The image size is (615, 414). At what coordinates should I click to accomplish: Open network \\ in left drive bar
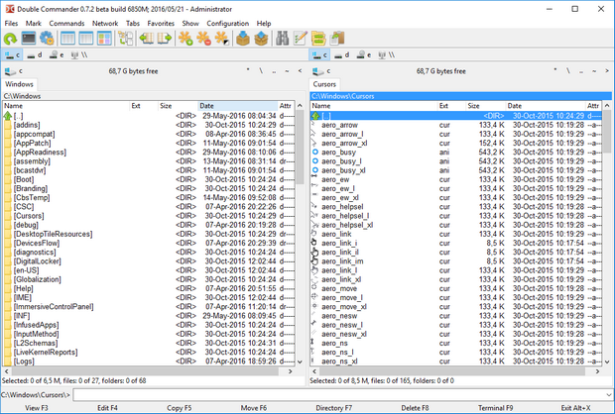tap(79, 55)
